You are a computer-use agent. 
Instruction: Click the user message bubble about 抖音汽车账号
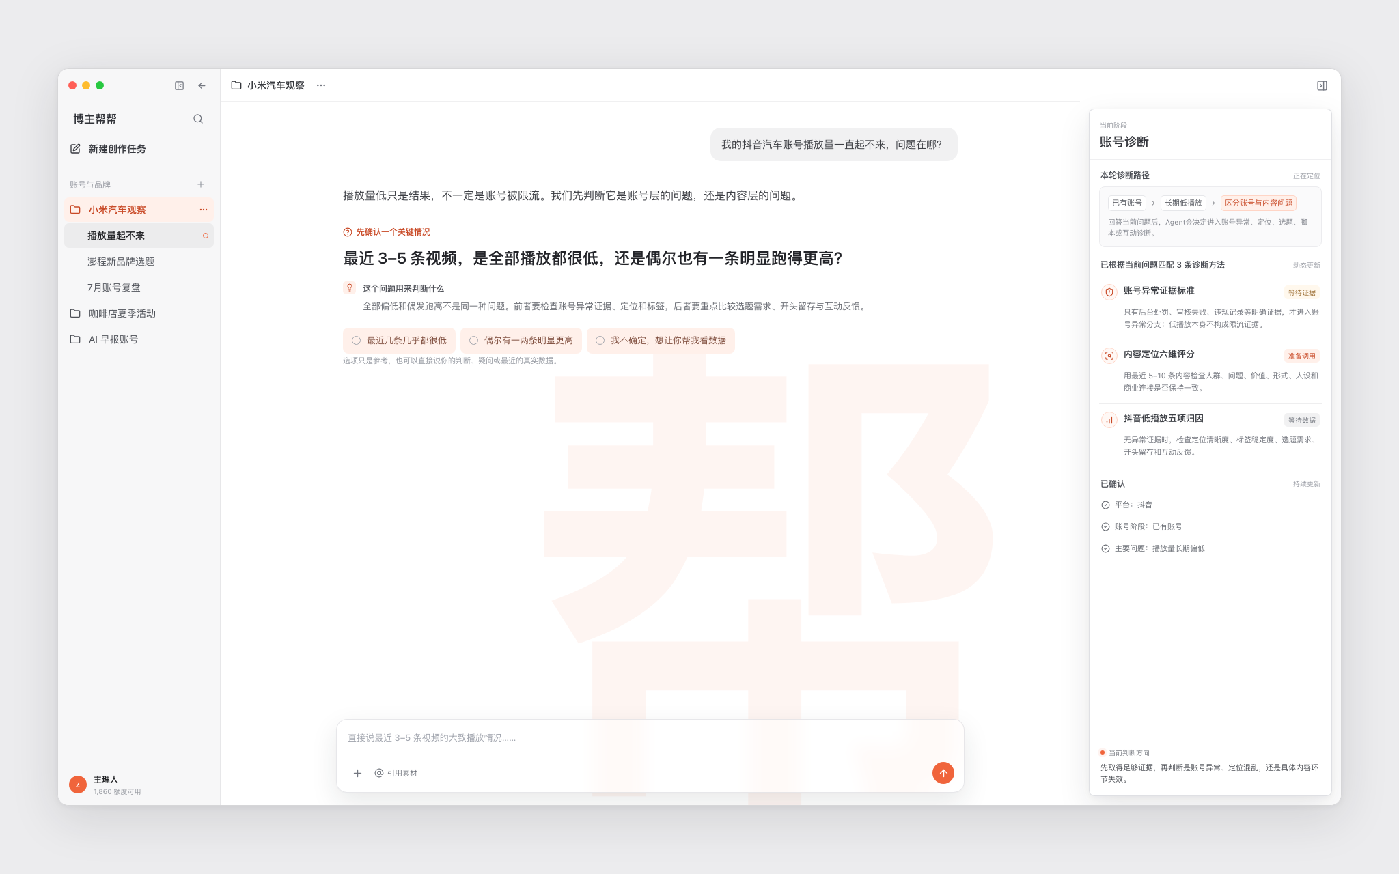point(833,144)
